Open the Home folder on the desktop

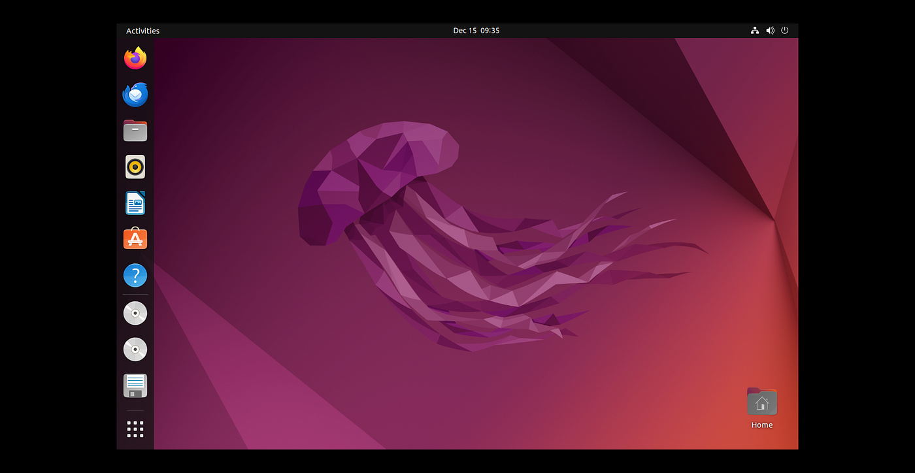pyautogui.click(x=761, y=401)
